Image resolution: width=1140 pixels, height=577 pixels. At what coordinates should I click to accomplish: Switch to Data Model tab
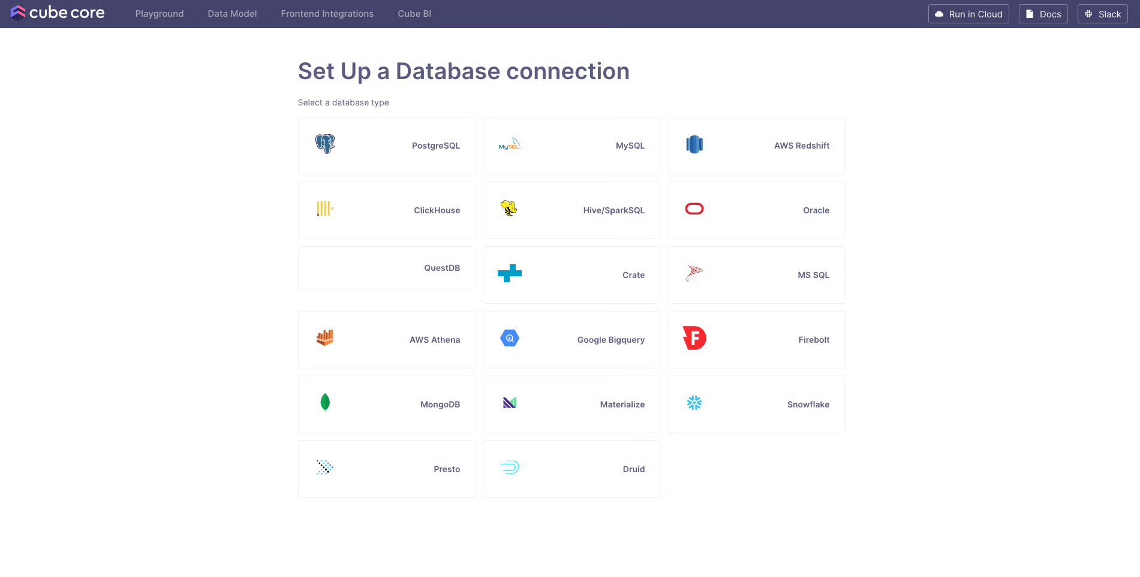point(232,14)
